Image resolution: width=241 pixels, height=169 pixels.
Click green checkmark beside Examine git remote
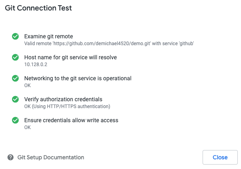pyautogui.click(x=15, y=36)
